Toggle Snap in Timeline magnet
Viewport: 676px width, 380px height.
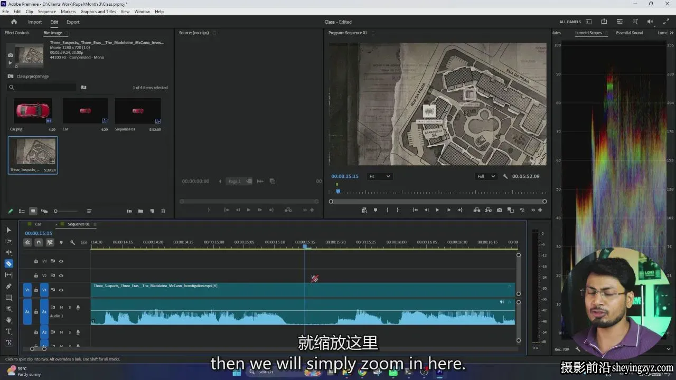pyautogui.click(x=39, y=242)
